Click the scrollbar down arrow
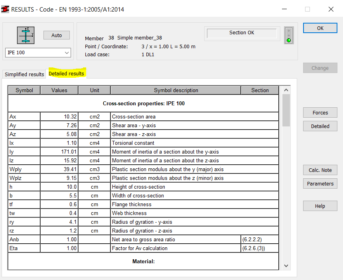 [x=286, y=265]
